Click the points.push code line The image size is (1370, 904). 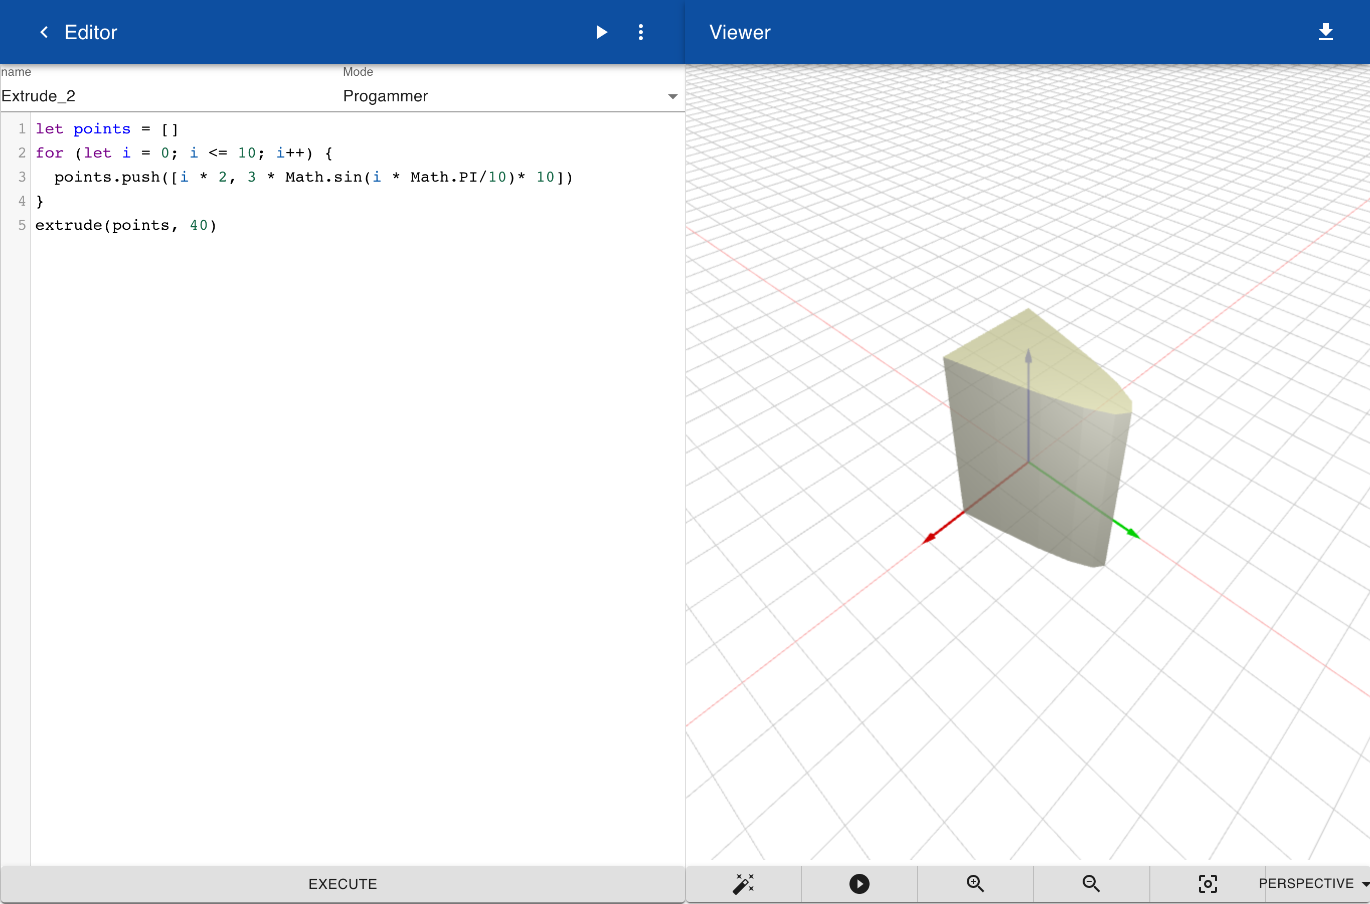[313, 177]
